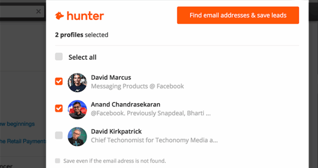
Task: Select the David Kirkpatrick name
Action: pos(116,131)
